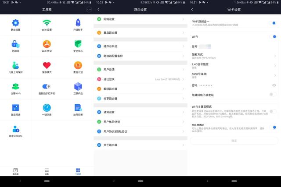
Task: Enable the Wi-Fi 5 兼容模式 switch
Action: click(x=273, y=111)
